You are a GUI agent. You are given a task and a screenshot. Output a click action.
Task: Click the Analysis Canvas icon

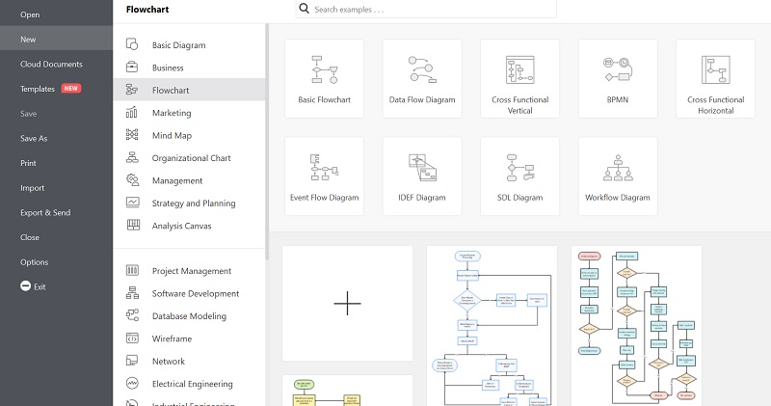(133, 225)
